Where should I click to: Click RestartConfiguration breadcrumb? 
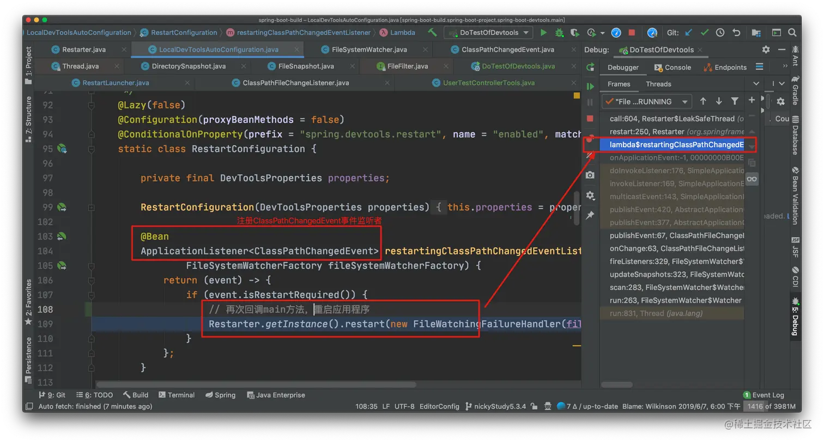(x=179, y=33)
